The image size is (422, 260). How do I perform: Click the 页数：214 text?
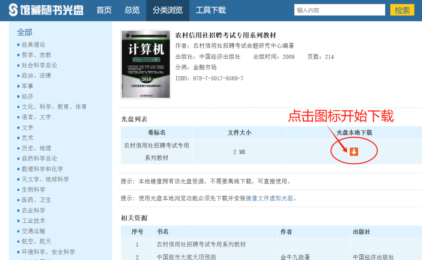(x=321, y=57)
